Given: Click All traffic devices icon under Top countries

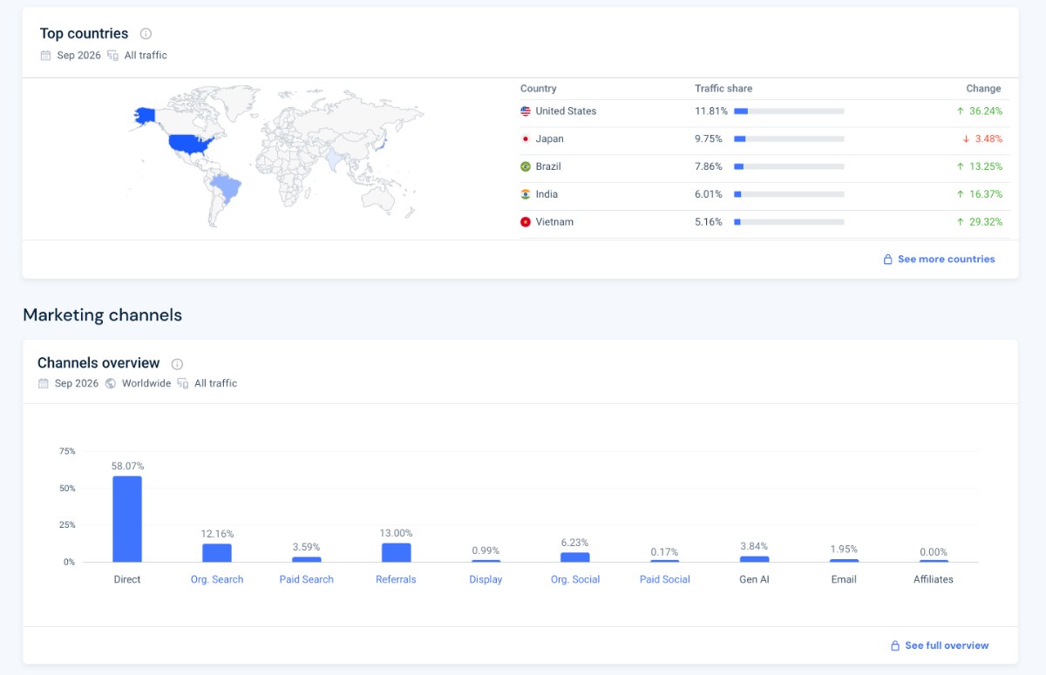Looking at the screenshot, I should click(112, 56).
